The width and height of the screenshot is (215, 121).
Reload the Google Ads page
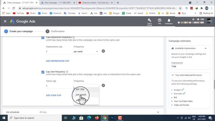click(x=13, y=8)
